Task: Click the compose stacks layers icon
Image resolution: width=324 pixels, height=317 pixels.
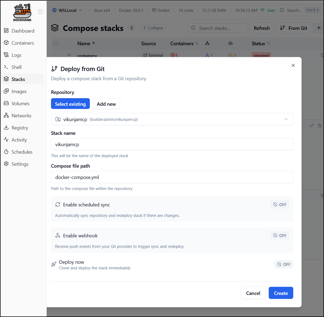Action: [55, 28]
